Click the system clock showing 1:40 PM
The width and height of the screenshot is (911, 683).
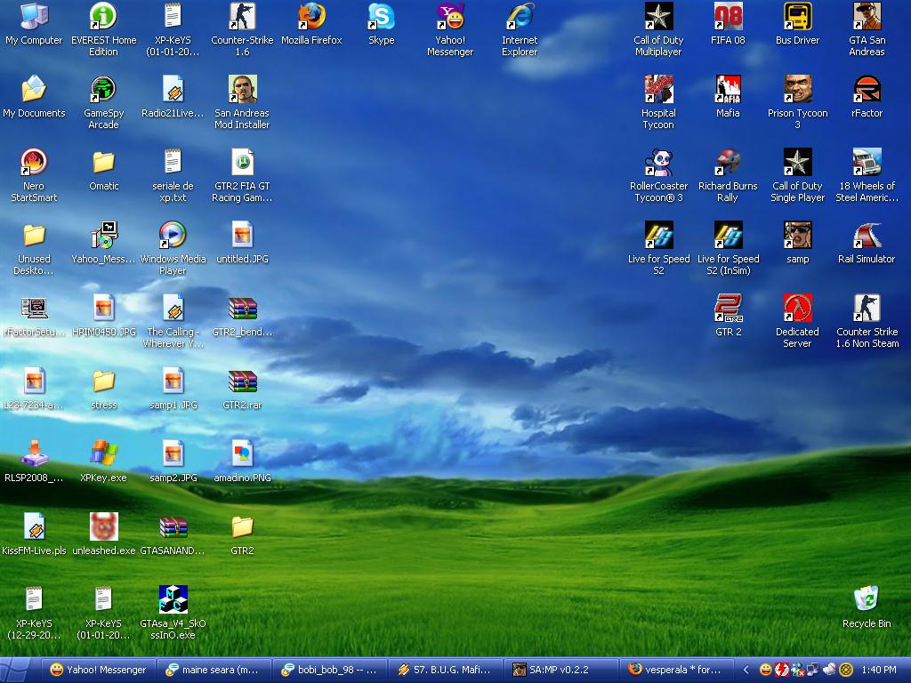tap(879, 670)
